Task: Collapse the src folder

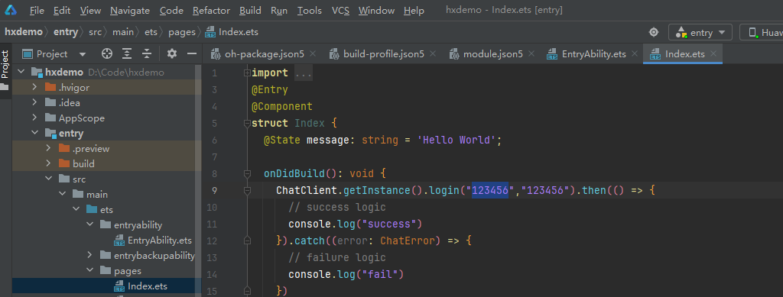Action: click(x=48, y=179)
